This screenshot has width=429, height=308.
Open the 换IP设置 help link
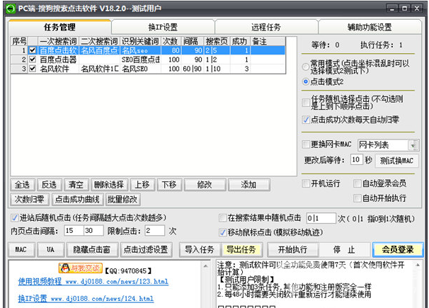(x=86, y=298)
